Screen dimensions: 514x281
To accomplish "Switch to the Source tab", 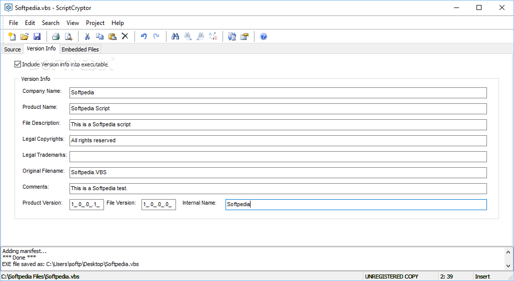I will (12, 49).
